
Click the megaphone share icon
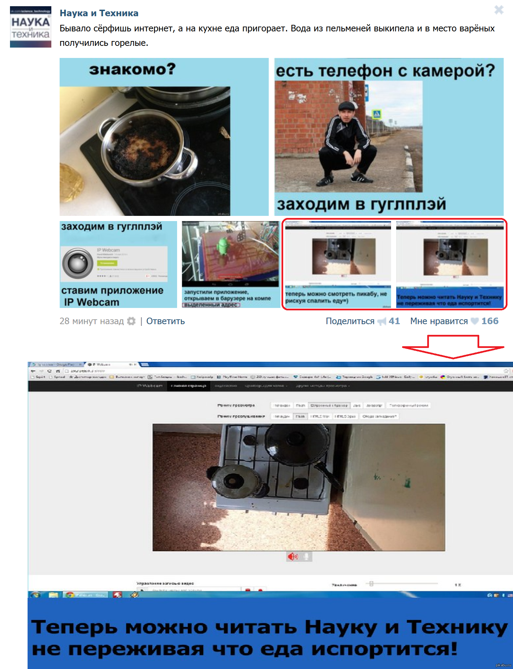click(x=382, y=321)
